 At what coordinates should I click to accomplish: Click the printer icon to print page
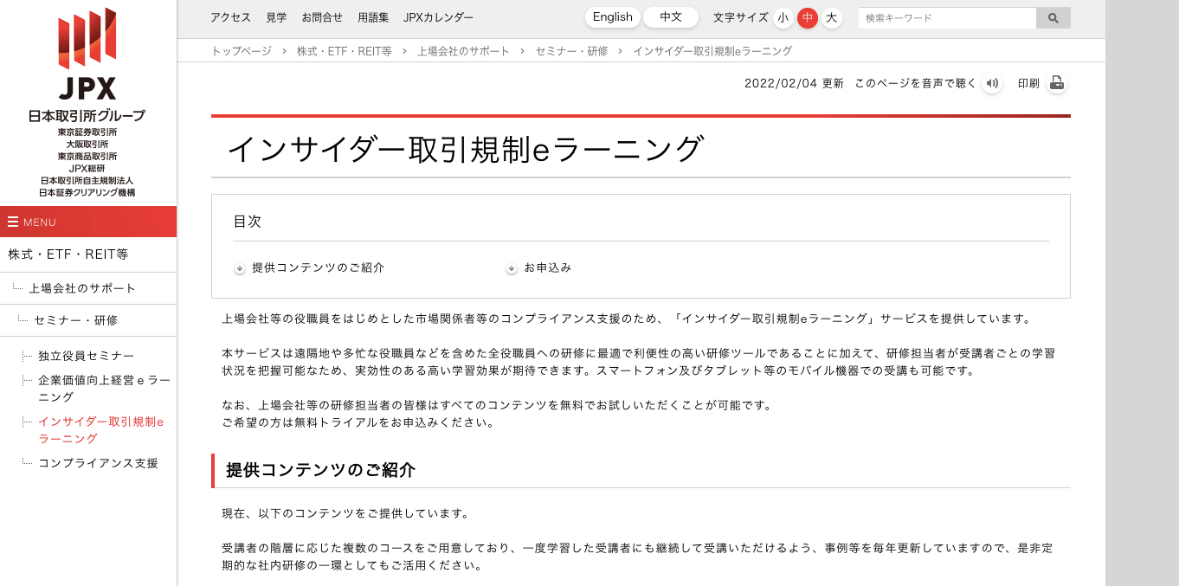click(x=1057, y=83)
